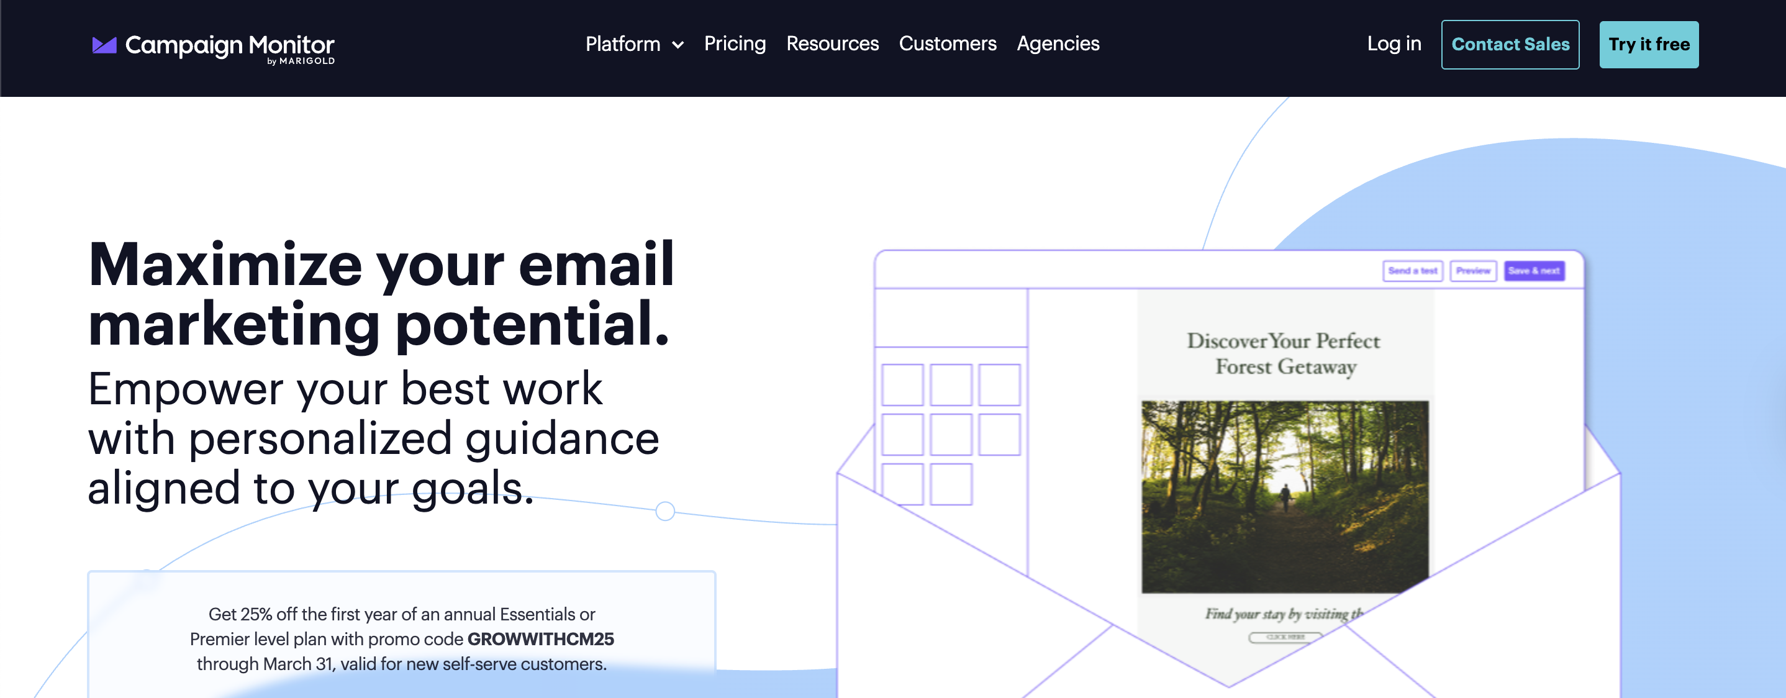Expand the Platform dropdown chevron
Viewport: 1786px width, 698px height.
678,45
